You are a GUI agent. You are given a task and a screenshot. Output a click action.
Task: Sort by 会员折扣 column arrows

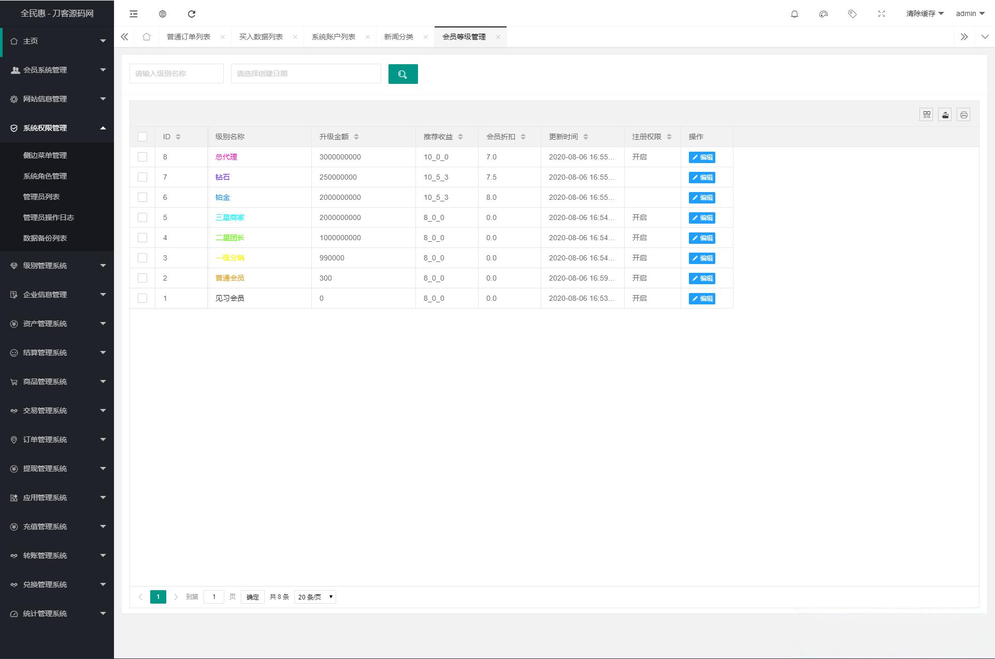tap(523, 137)
